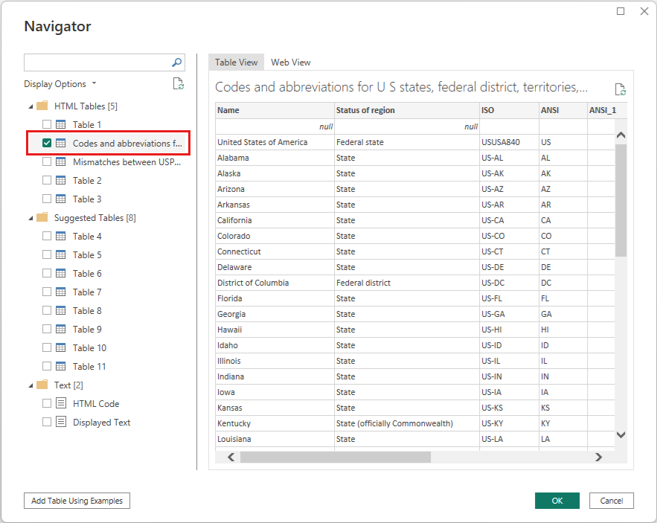Viewport: 657px width, 523px height.
Task: Click the Federal district cell
Action: (407, 283)
